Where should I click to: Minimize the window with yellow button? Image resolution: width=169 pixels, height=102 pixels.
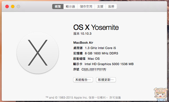[x=13, y=6]
